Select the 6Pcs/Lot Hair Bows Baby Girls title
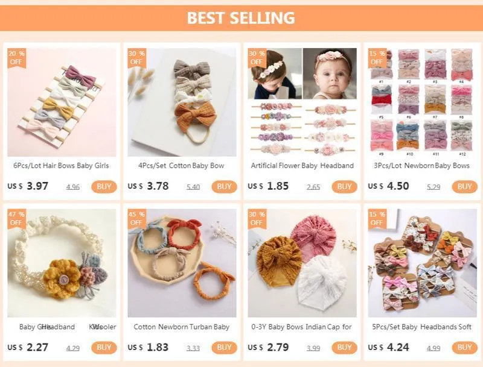This screenshot has height=367, width=483. click(x=61, y=166)
